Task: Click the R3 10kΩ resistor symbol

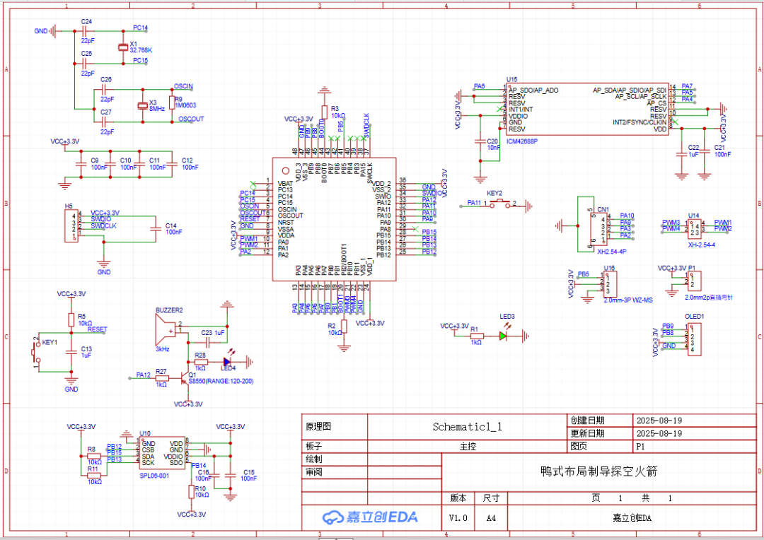Action: tap(324, 113)
